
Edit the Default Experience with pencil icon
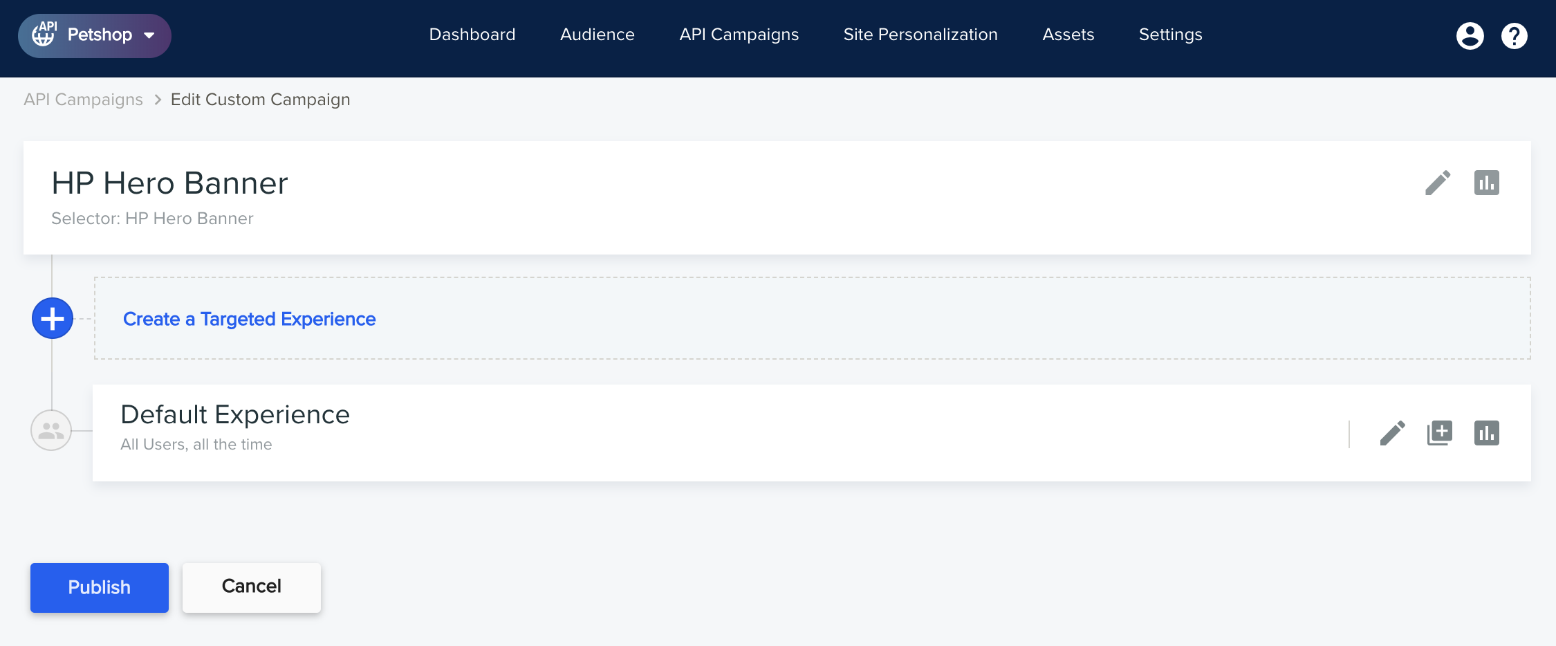coord(1393,433)
